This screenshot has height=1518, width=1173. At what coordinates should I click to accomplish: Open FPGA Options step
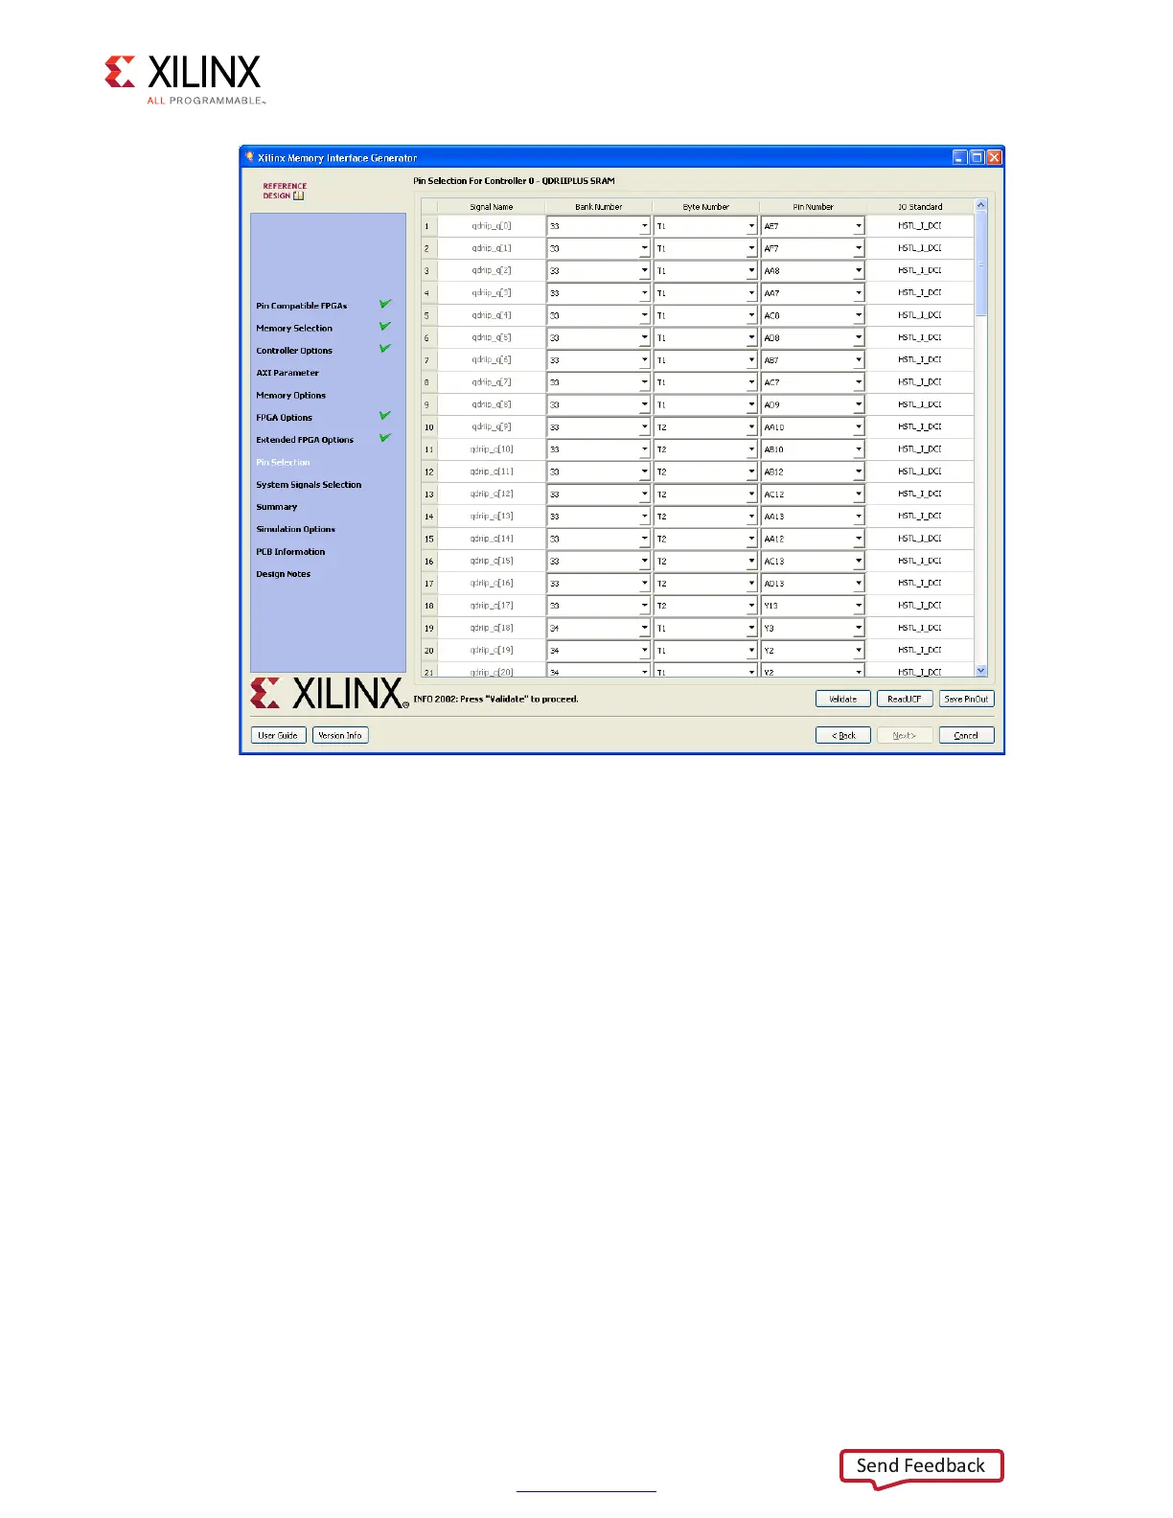tap(284, 418)
